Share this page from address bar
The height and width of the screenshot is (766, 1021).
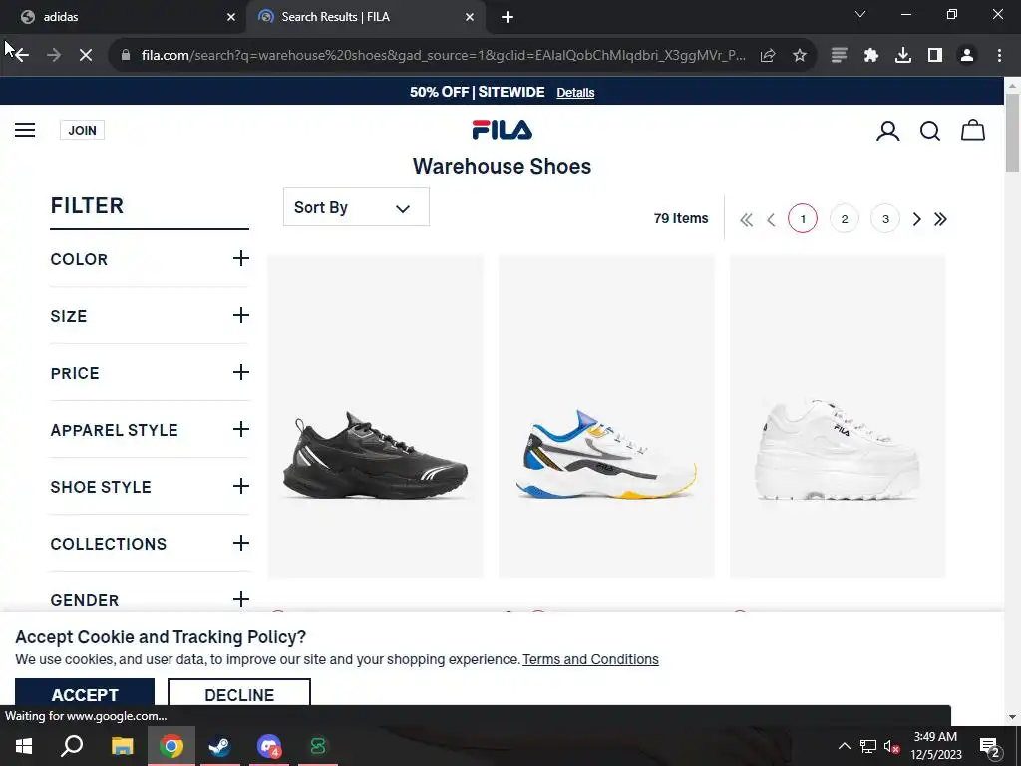click(768, 56)
